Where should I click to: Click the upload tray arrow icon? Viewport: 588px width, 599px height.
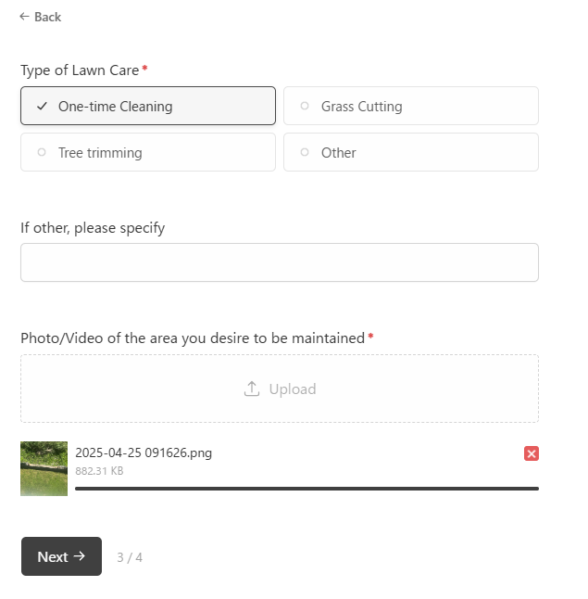coord(252,389)
